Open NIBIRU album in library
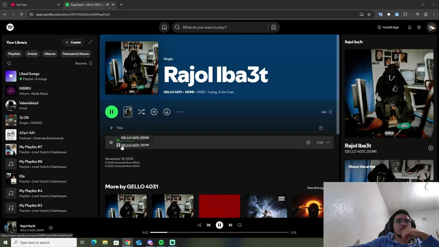 click(x=50, y=91)
